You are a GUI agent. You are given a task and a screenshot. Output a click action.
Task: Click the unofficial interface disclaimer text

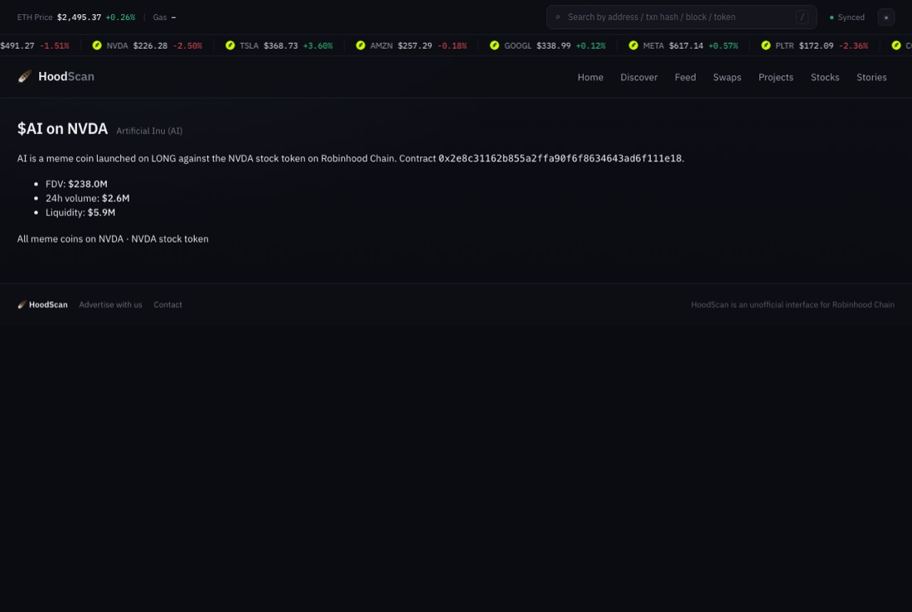click(793, 305)
